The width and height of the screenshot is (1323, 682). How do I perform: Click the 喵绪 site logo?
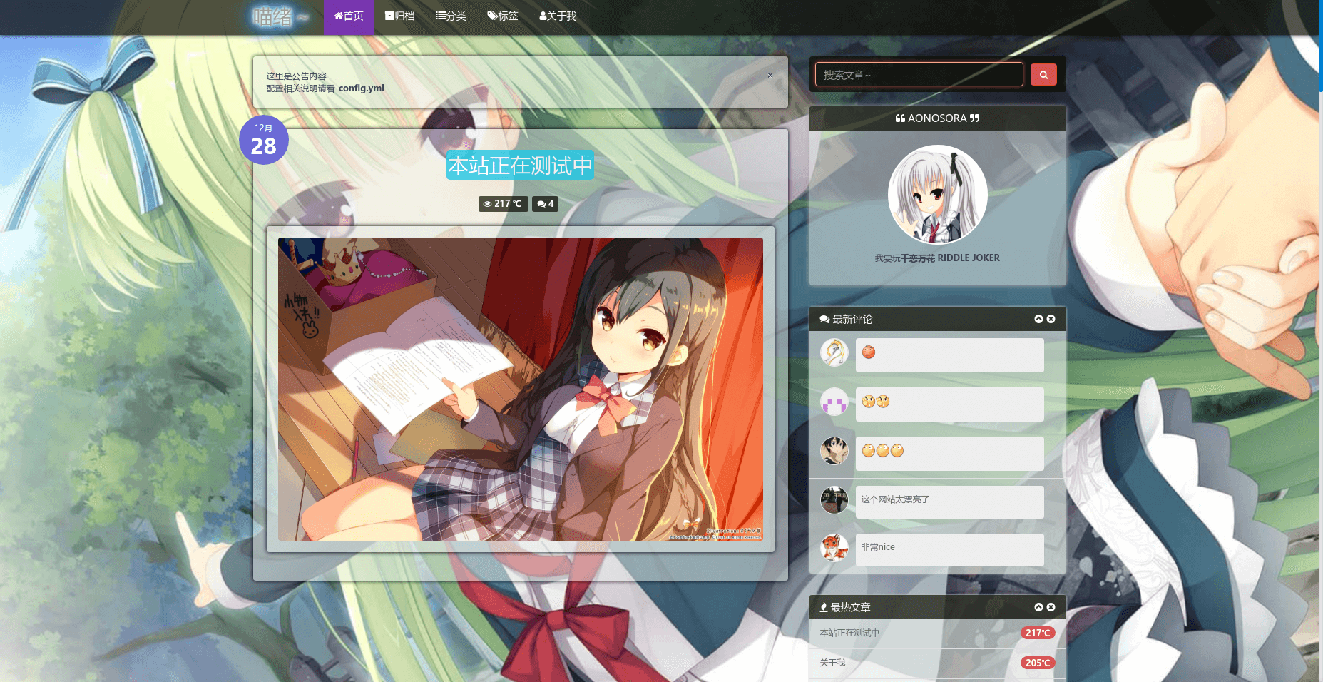280,16
